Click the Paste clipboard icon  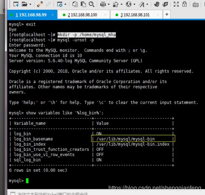tap(83, 4)
